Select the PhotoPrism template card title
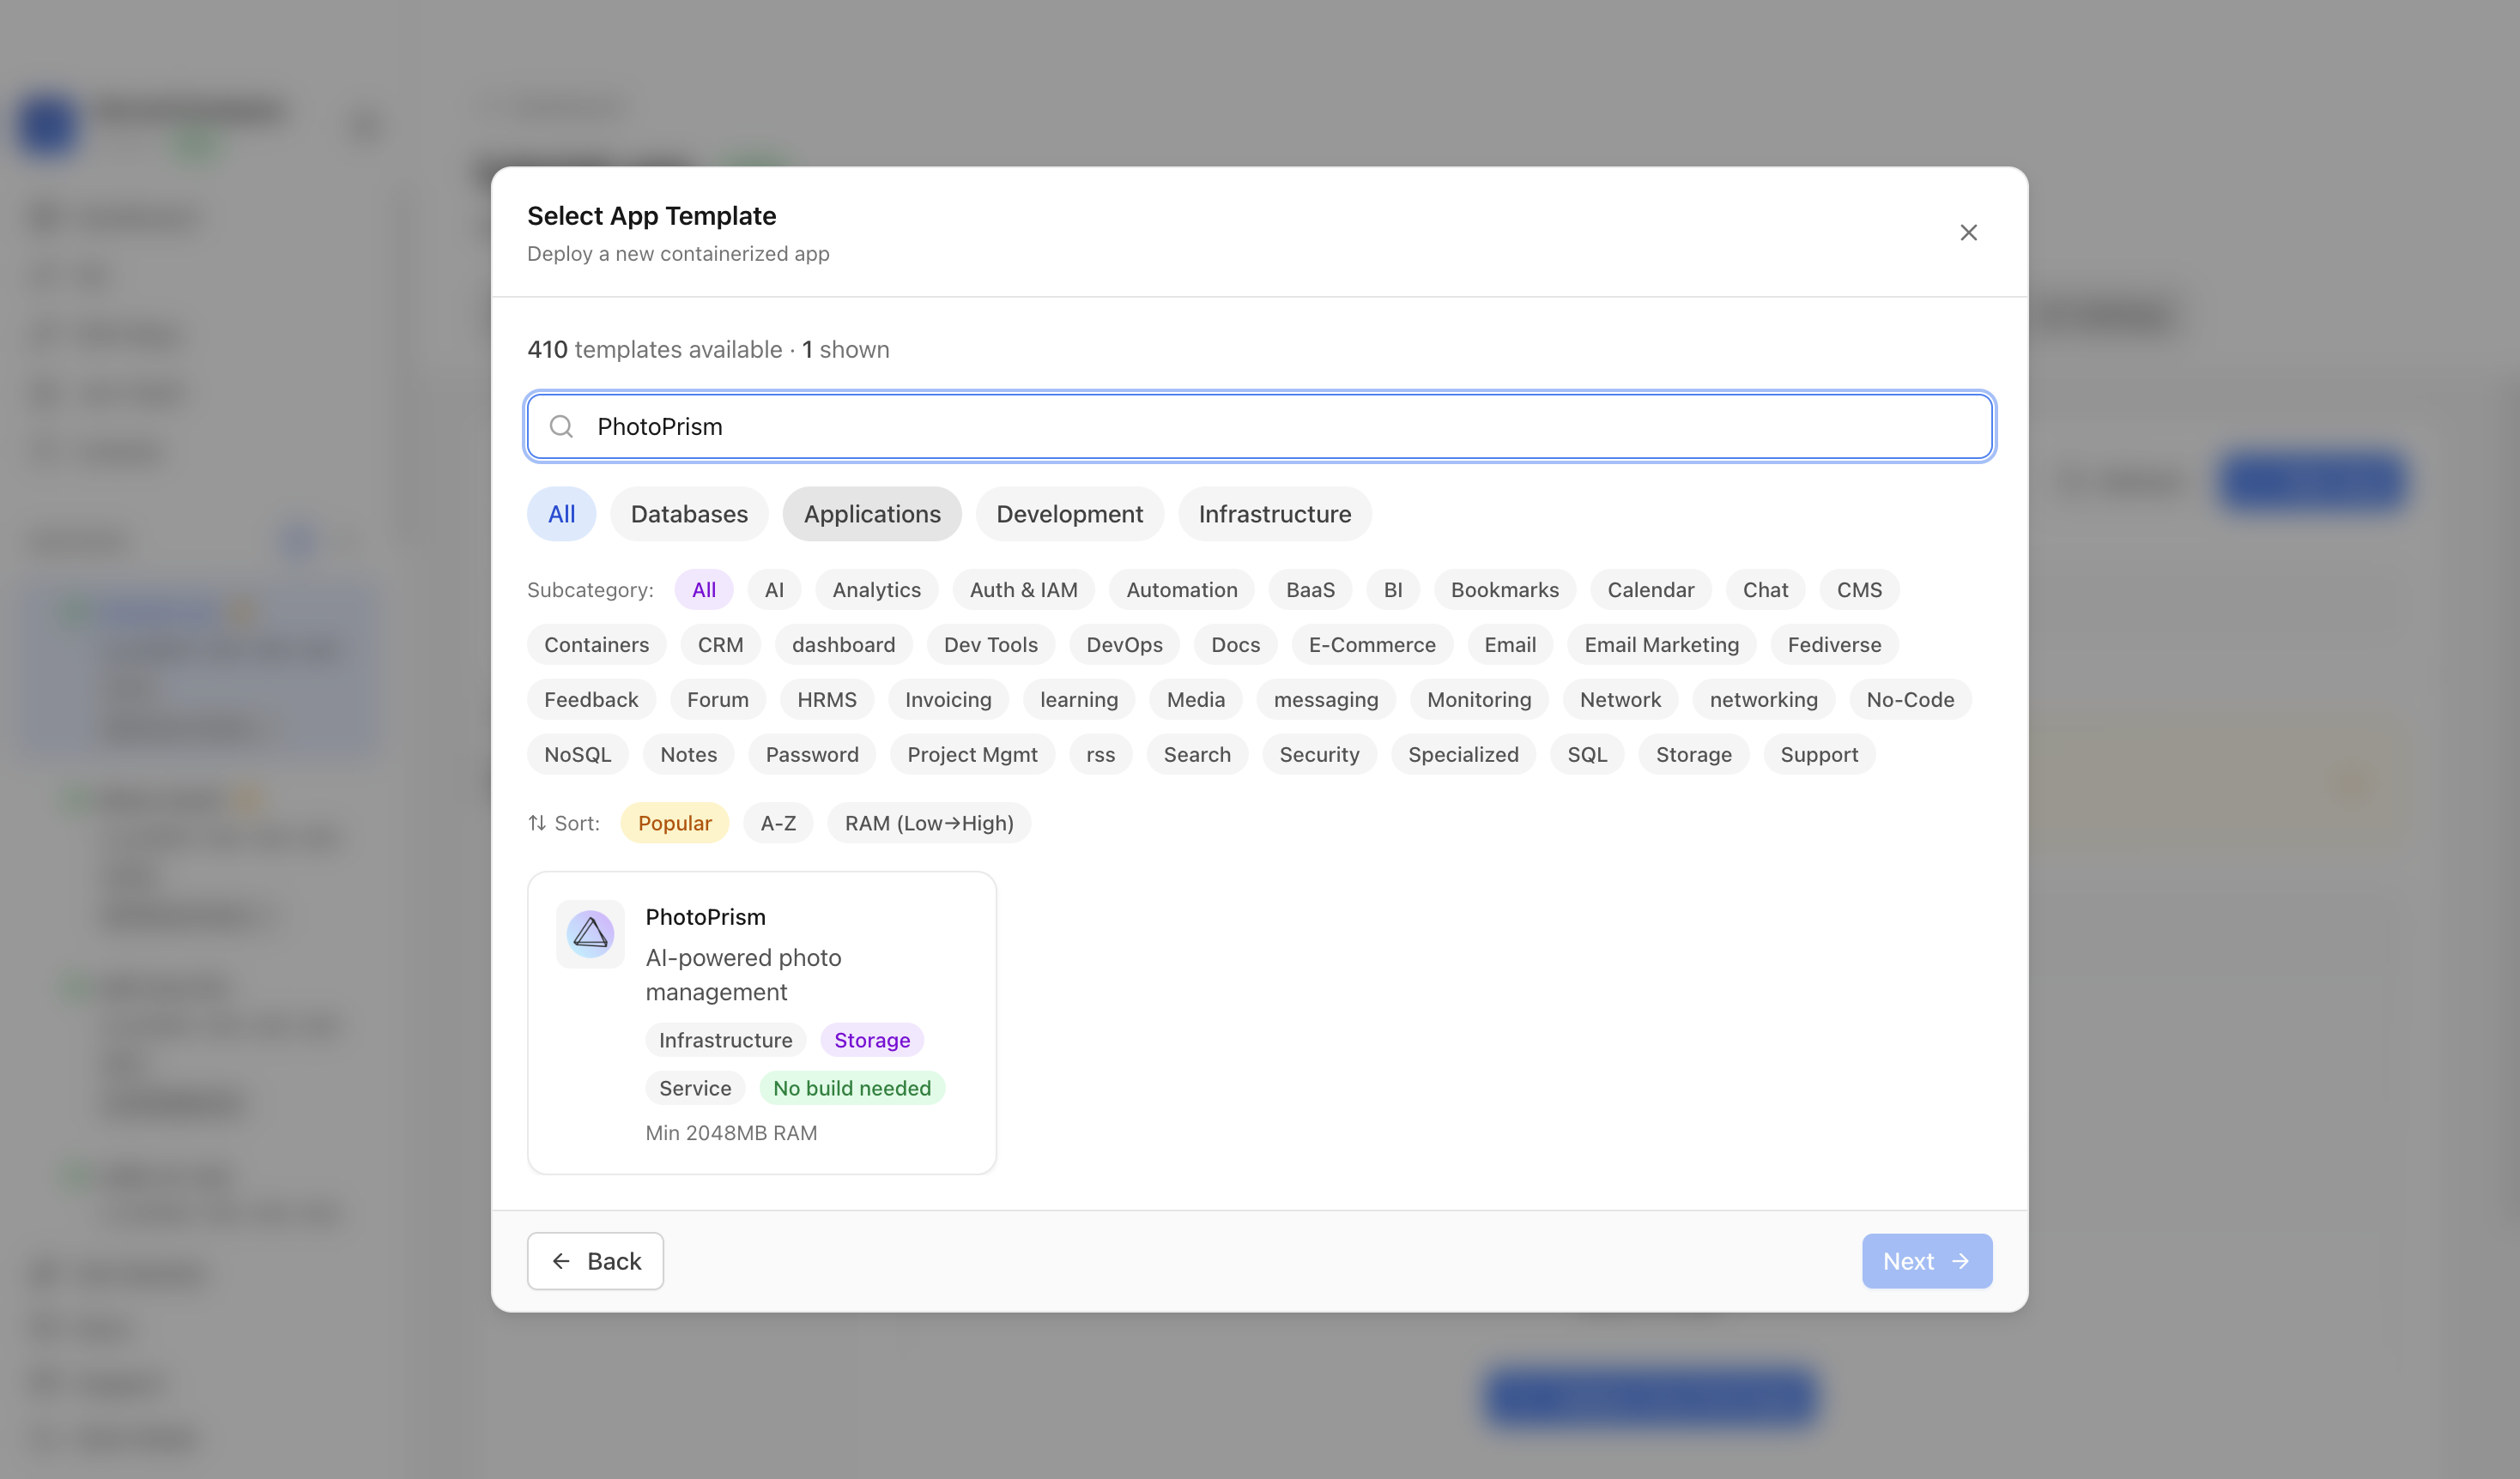 coord(705,916)
